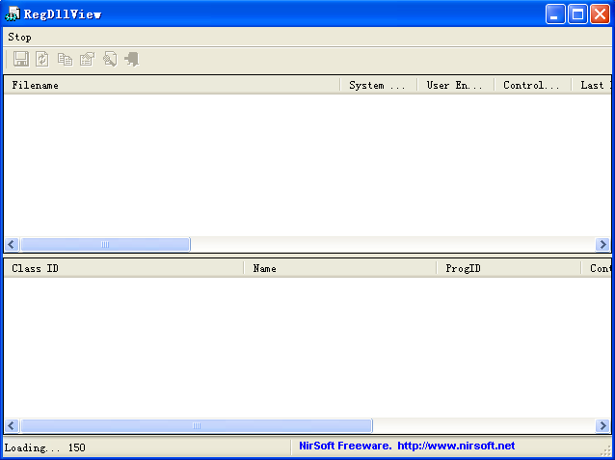615x460 pixels.
Task: Sort lower list by Class ID
Action: click(123, 268)
